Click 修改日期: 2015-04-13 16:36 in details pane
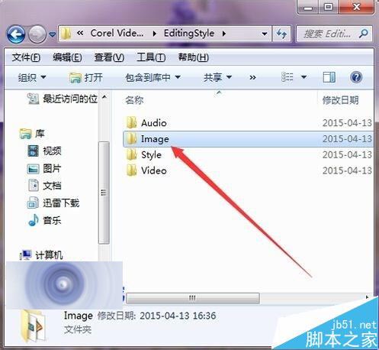Screen dimensions: 379x350 point(156,316)
